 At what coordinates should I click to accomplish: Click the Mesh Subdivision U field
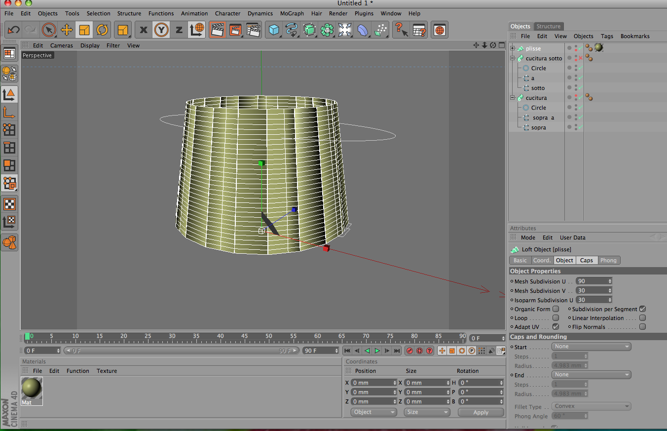592,281
